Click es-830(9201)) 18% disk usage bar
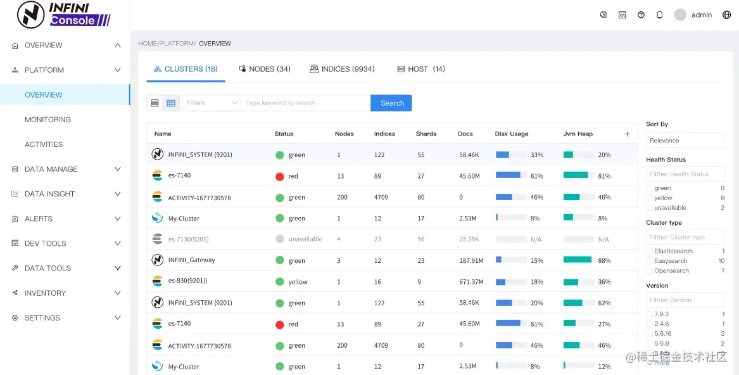Viewport: 739px width, 375px height. [x=511, y=282]
